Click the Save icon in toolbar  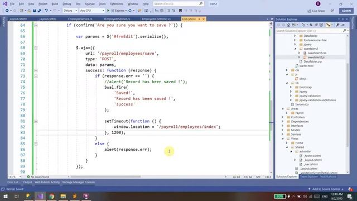pos(35,11)
